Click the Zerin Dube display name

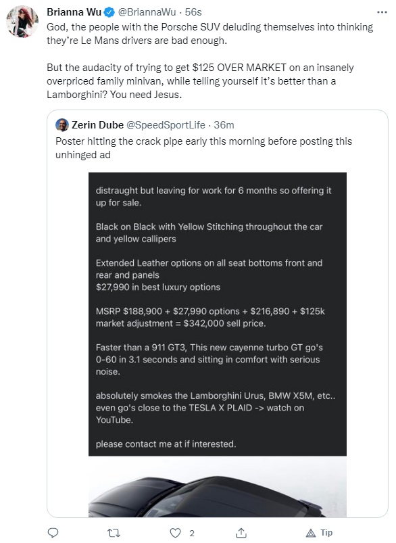point(97,125)
